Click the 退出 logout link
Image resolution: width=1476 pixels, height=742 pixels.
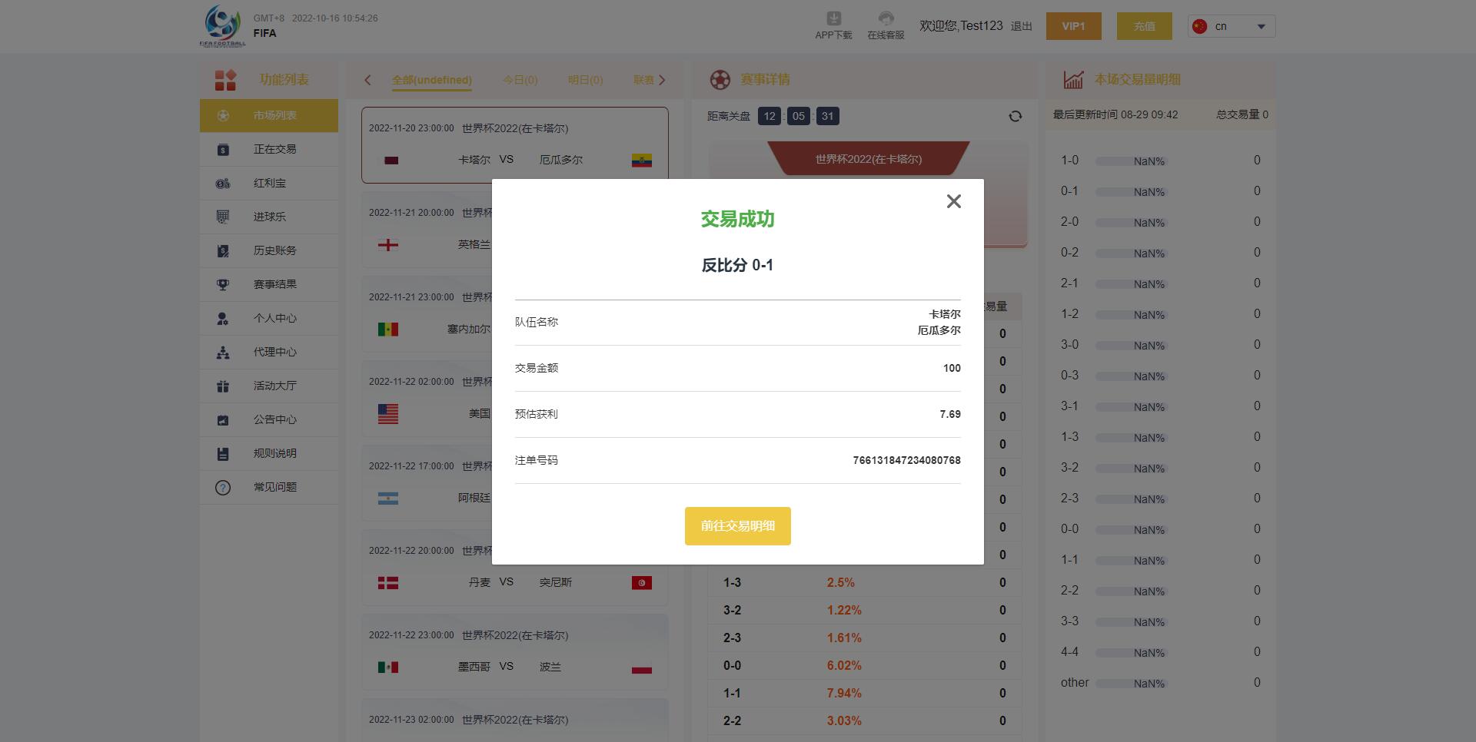1021,26
